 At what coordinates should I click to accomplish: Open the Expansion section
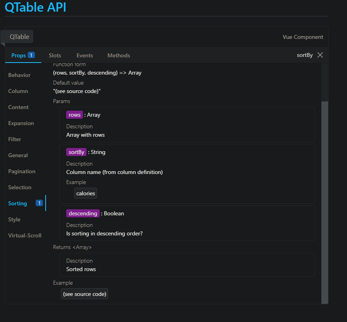point(21,123)
